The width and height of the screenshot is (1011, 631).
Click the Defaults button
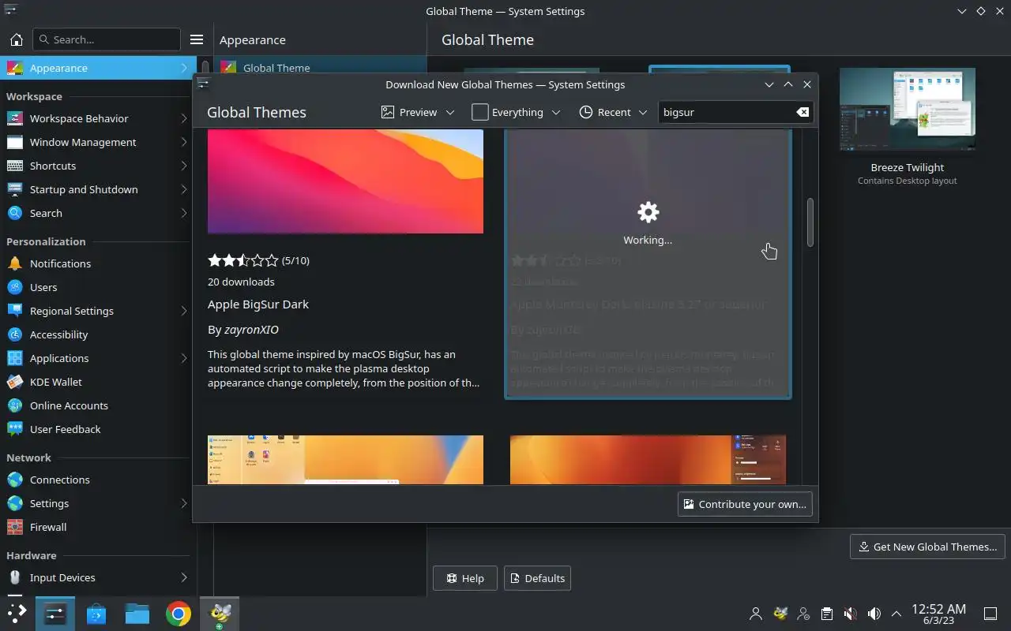(537, 578)
